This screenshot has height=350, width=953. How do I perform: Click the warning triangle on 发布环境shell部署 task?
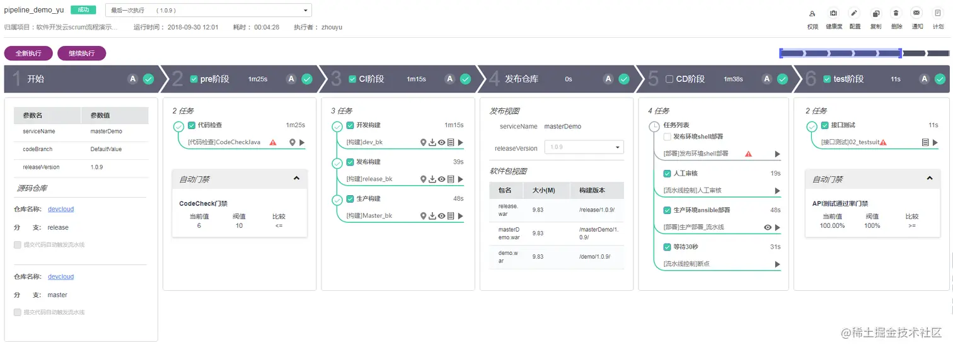coord(748,154)
